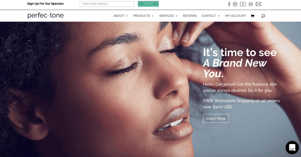This screenshot has height=157, width=301.
Task: Open the Reviews menu item
Action: click(x=190, y=16)
